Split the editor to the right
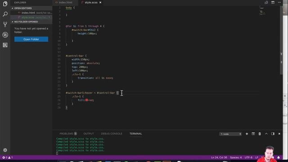288x162 pixels. 273,2
